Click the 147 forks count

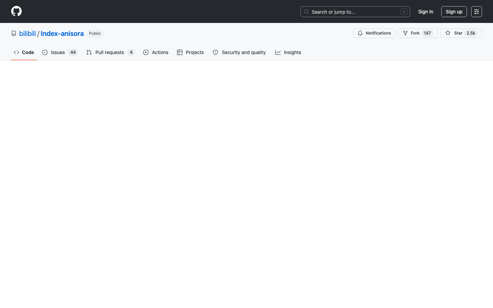(x=427, y=33)
